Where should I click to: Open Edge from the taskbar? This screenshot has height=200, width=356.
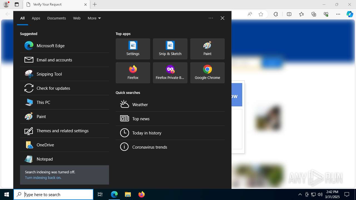(x=114, y=194)
